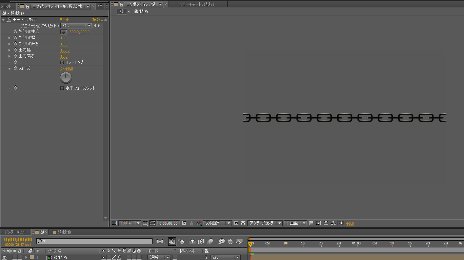Toggle the fx icon of モーションタイル effect
The image size is (464, 260).
tap(9, 20)
